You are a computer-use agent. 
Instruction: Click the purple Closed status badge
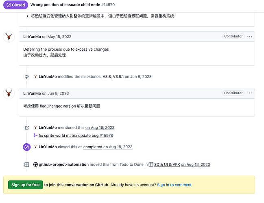point(15,5)
